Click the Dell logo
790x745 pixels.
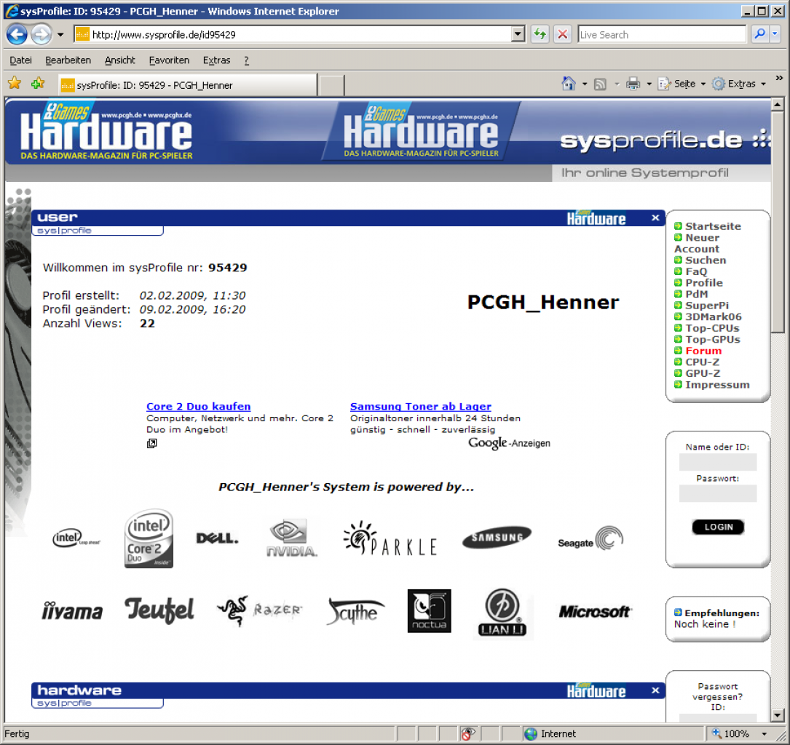click(x=217, y=538)
